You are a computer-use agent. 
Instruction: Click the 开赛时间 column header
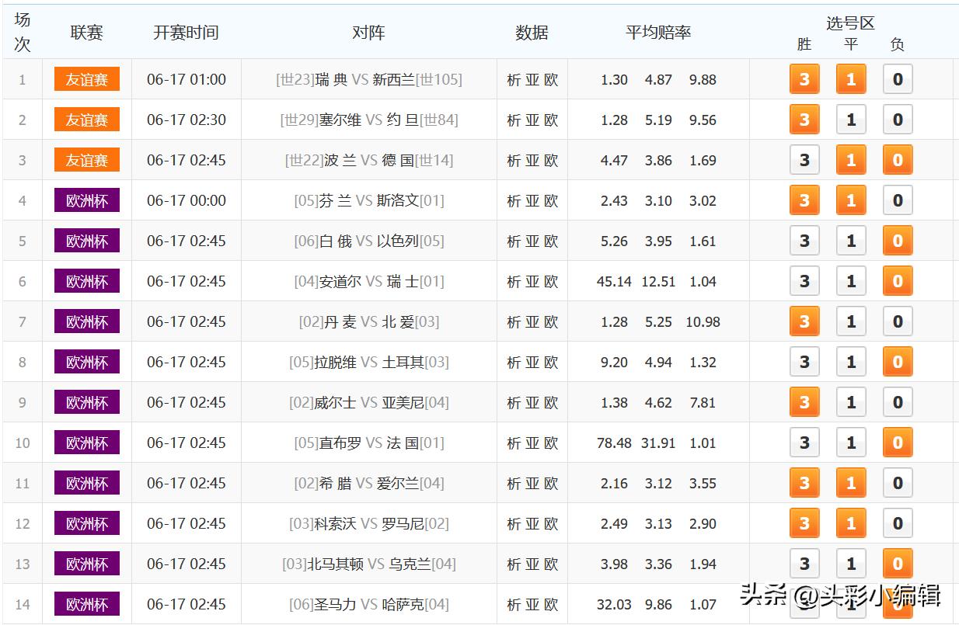[x=186, y=33]
